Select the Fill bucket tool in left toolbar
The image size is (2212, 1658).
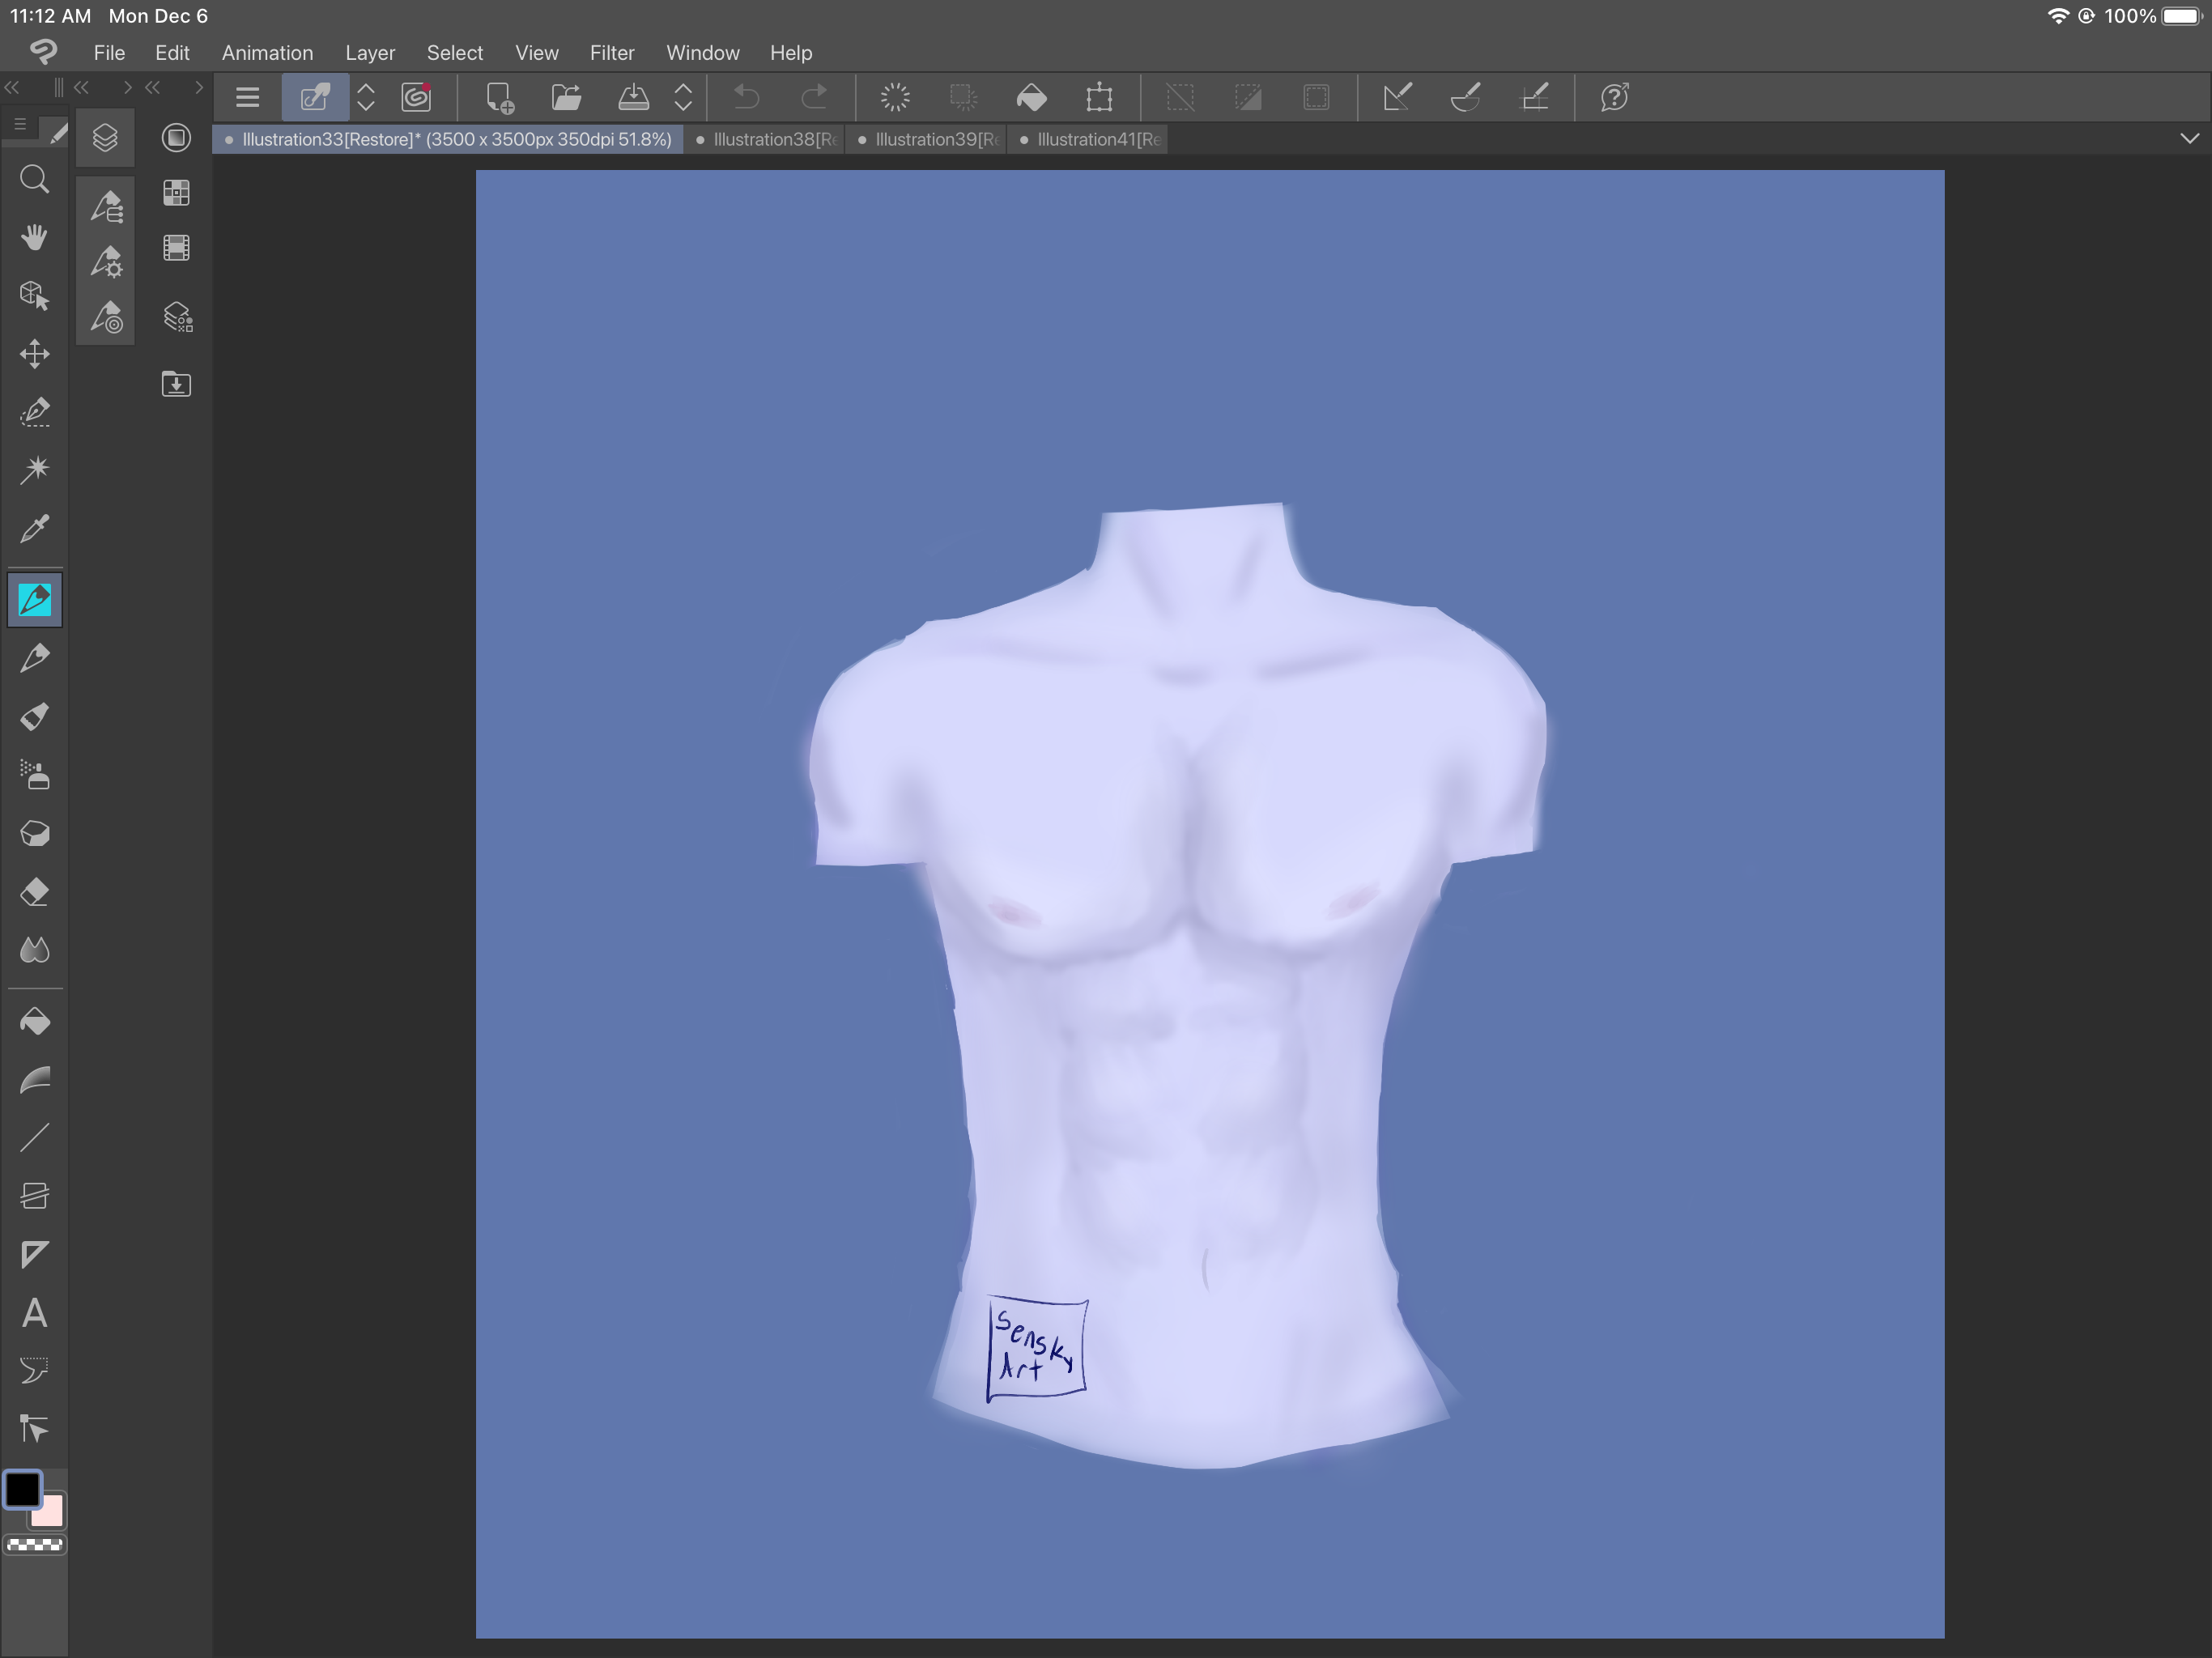[x=35, y=1022]
